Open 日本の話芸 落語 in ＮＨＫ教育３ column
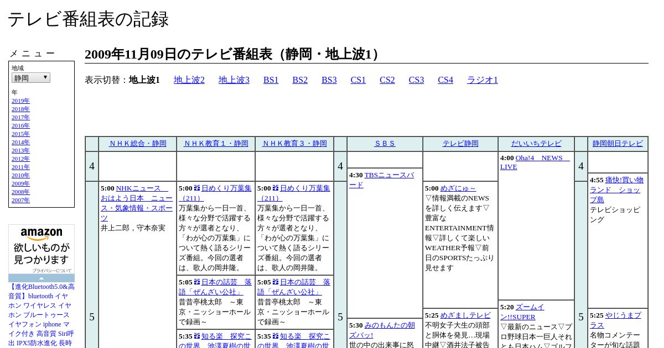 (x=294, y=287)
